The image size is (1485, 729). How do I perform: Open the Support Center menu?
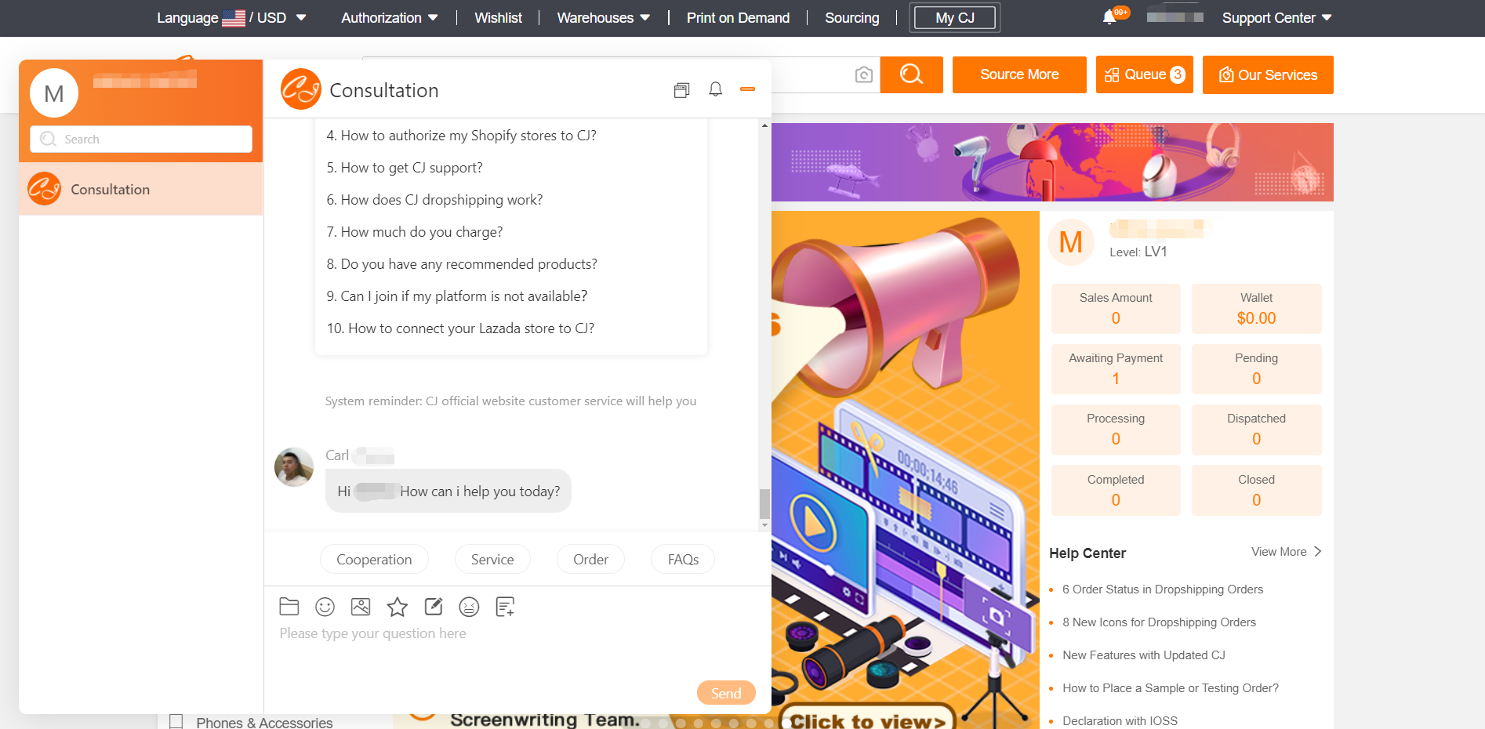[1276, 18]
